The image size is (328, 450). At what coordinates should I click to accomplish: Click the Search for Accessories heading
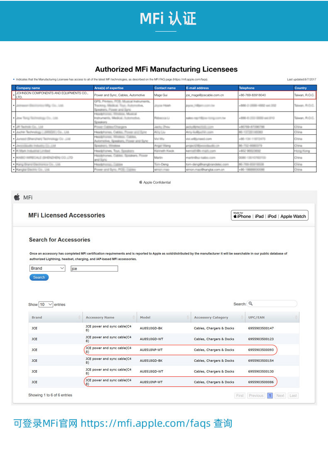(x=60, y=240)
